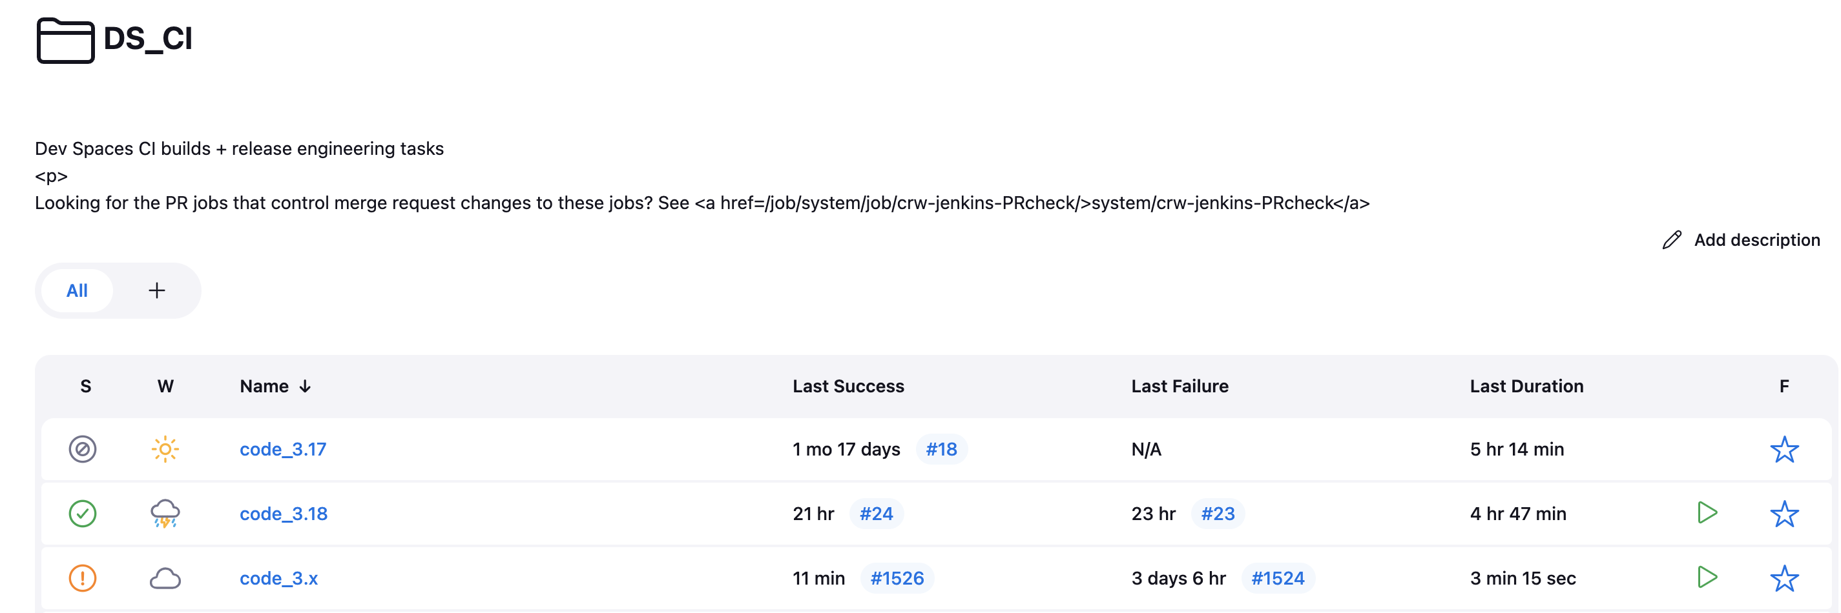Image resolution: width=1841 pixels, height=613 pixels.
Task: Click the orange warning icon for code_3.x
Action: 83,578
